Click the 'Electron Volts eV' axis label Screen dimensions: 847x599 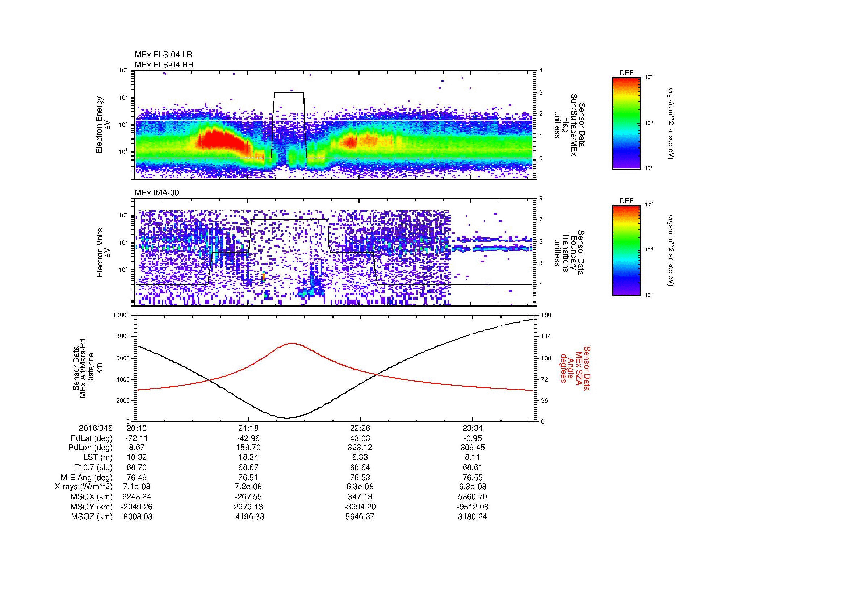103,253
